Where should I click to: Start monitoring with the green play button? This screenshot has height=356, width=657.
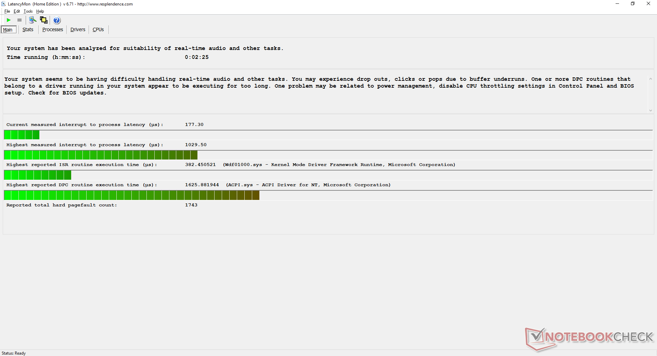(x=9, y=20)
